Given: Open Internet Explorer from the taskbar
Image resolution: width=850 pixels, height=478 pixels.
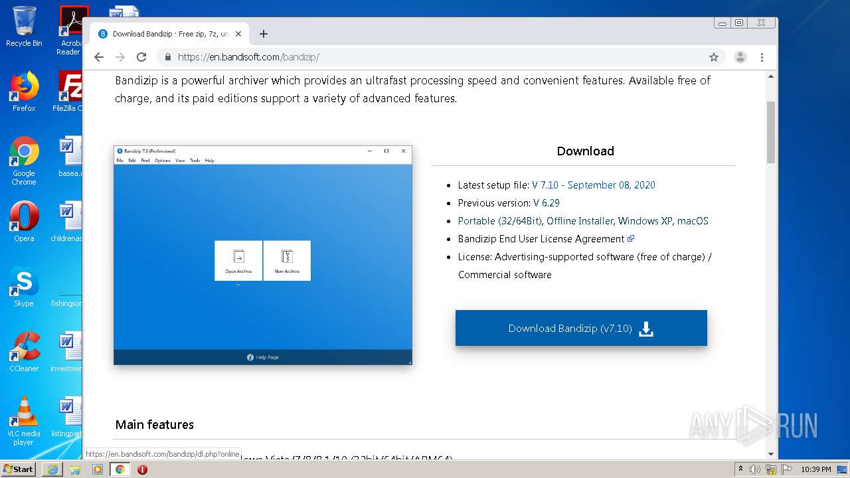Looking at the screenshot, I should 52,469.
